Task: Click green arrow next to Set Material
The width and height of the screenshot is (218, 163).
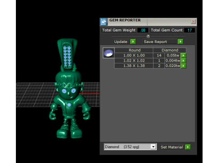Action: (188, 147)
